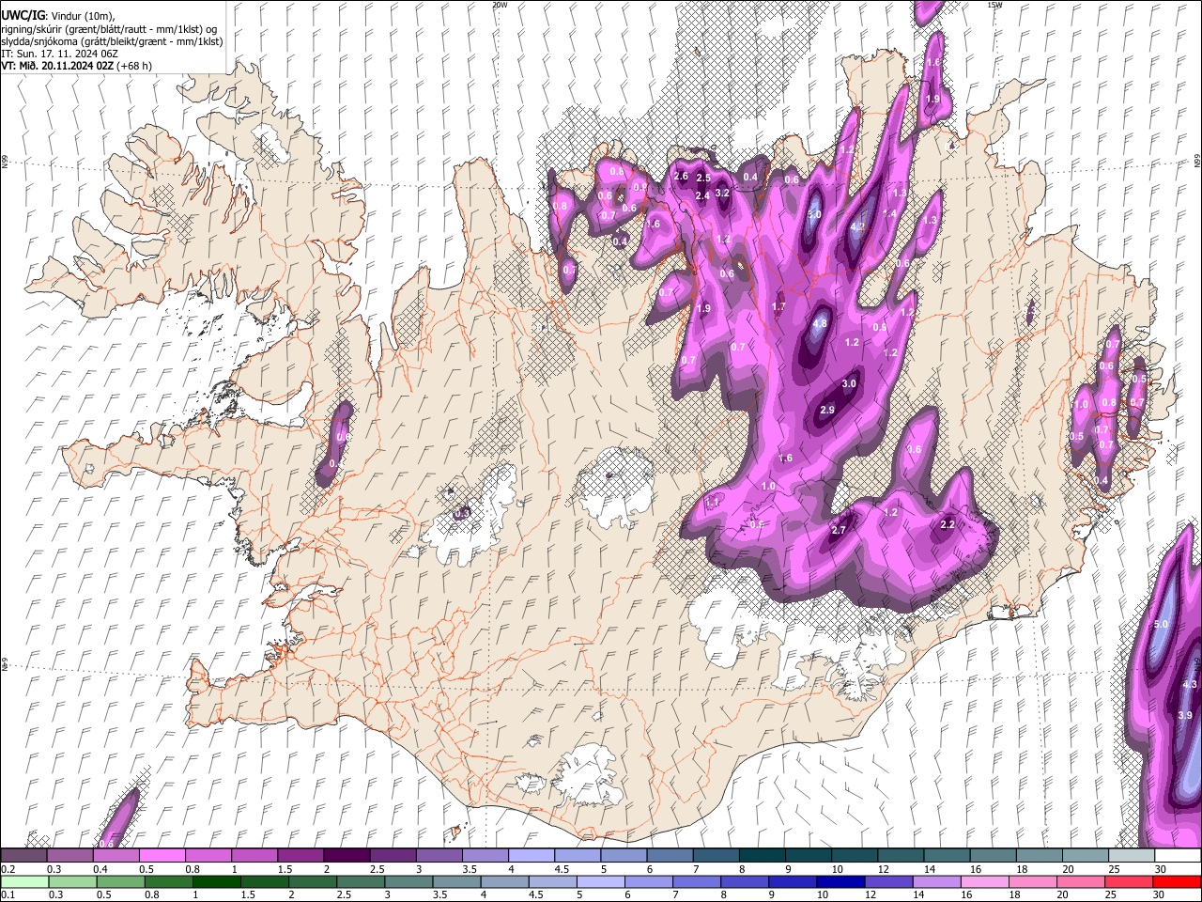Screen dimensions: 1202x902
Task: Select the darkest green 1–1.5 rain legend swatch
Action: click(216, 881)
